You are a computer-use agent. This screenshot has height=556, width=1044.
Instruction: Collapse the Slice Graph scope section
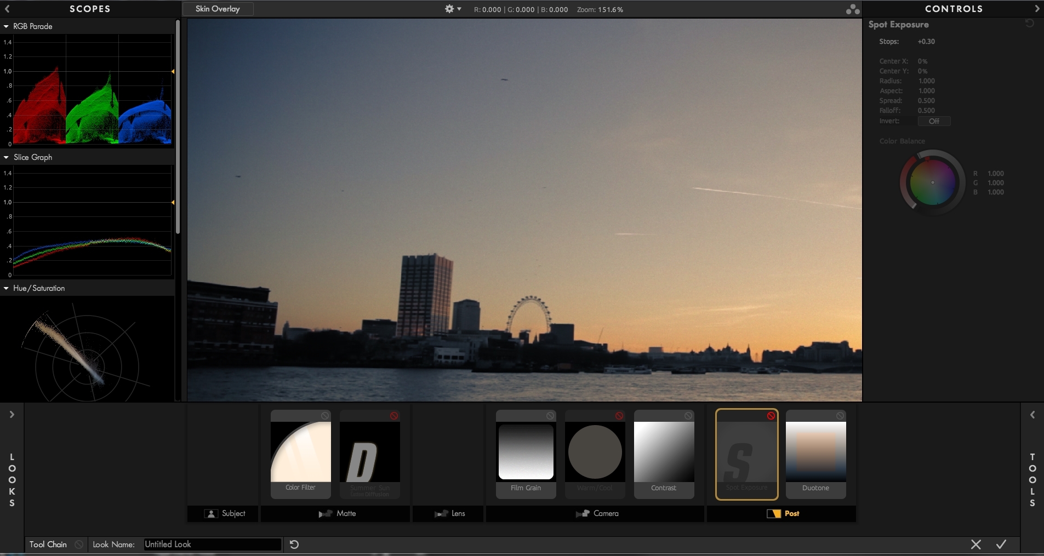pyautogui.click(x=6, y=157)
